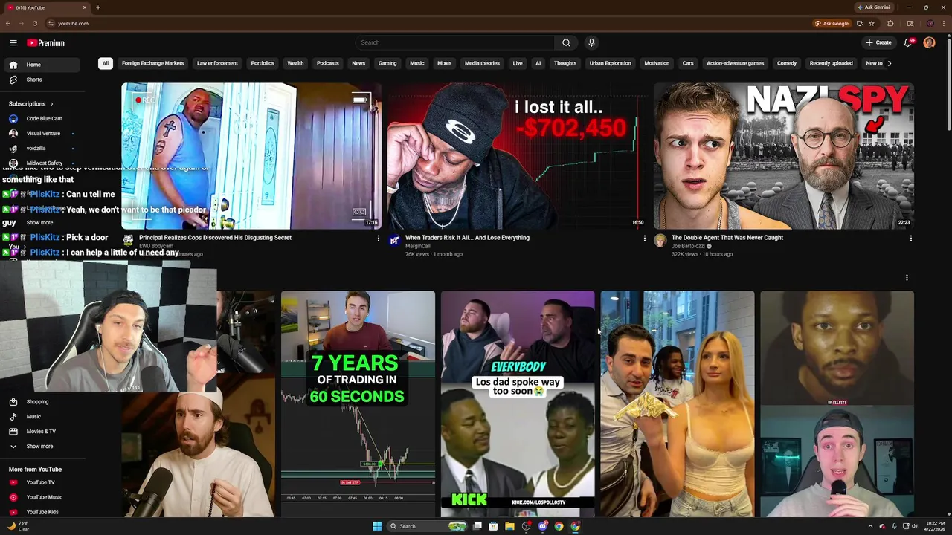952x535 pixels.
Task: Open options for Principal Realizes Cops video
Action: click(x=378, y=239)
